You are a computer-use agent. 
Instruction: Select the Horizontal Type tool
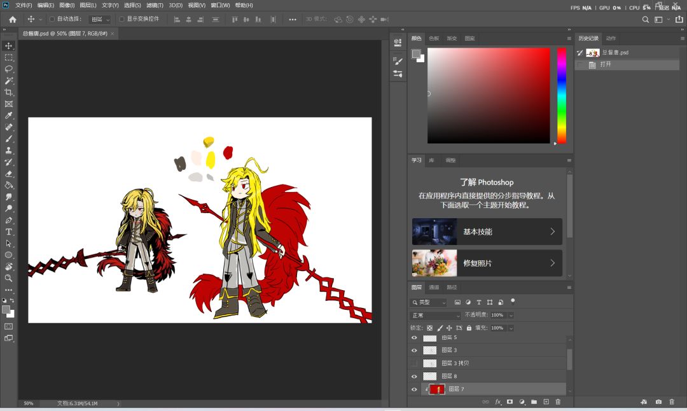8,232
